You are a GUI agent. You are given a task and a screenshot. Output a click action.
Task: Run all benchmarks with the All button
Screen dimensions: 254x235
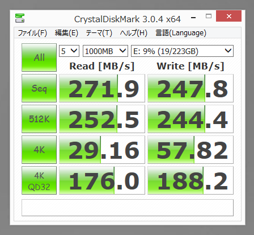click(x=39, y=57)
